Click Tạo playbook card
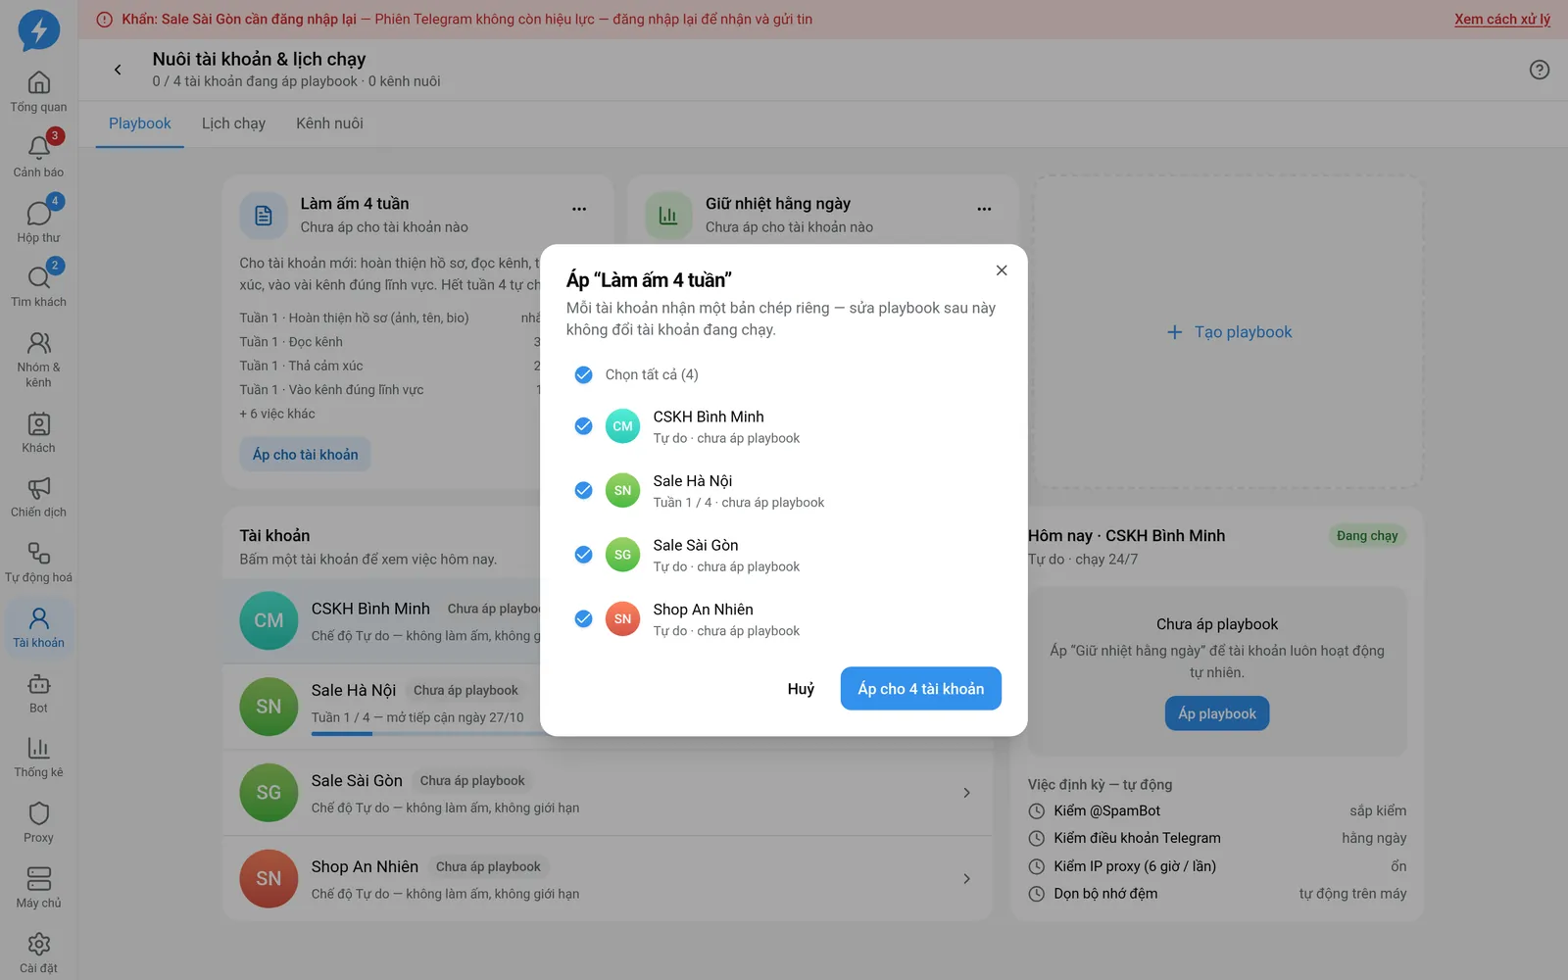This screenshot has height=980, width=1568. (1229, 332)
